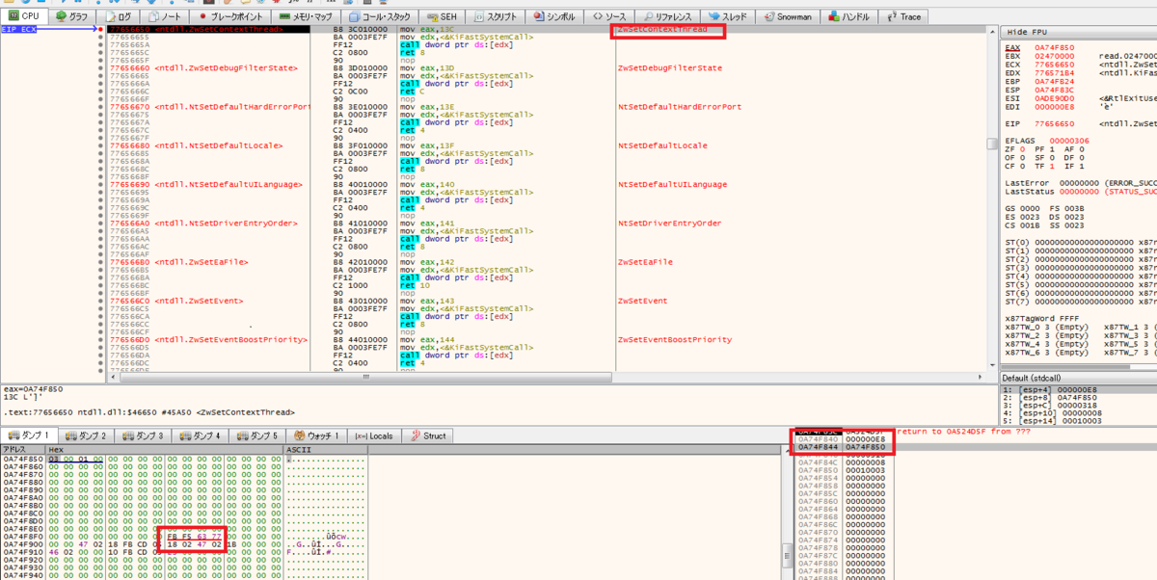Click the disassembly scrollbar down arrow
Viewport: 1157px width, 580px height.
990,367
